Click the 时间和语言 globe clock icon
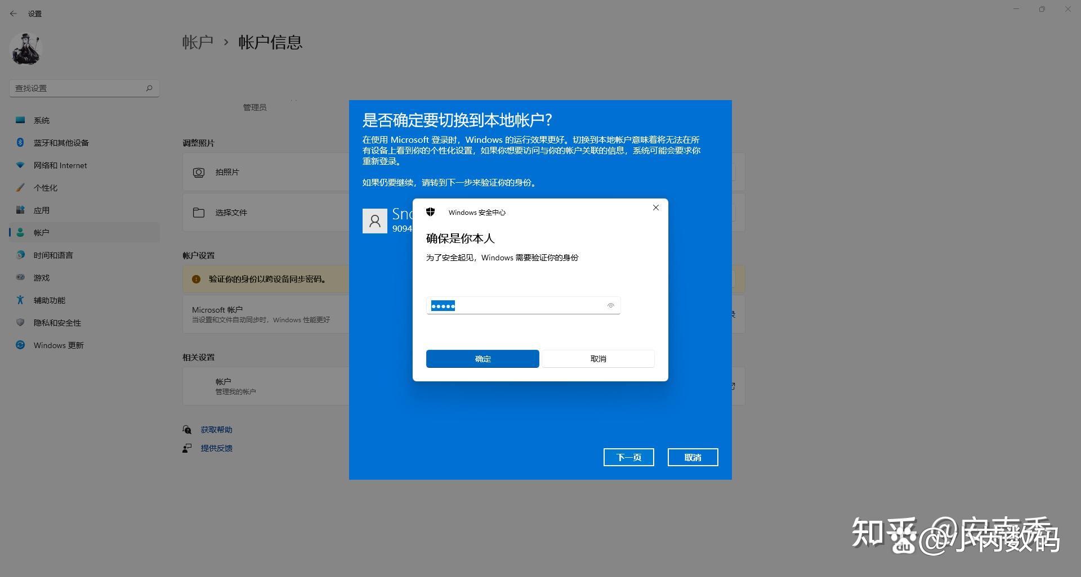Image resolution: width=1081 pixels, height=577 pixels. point(20,255)
